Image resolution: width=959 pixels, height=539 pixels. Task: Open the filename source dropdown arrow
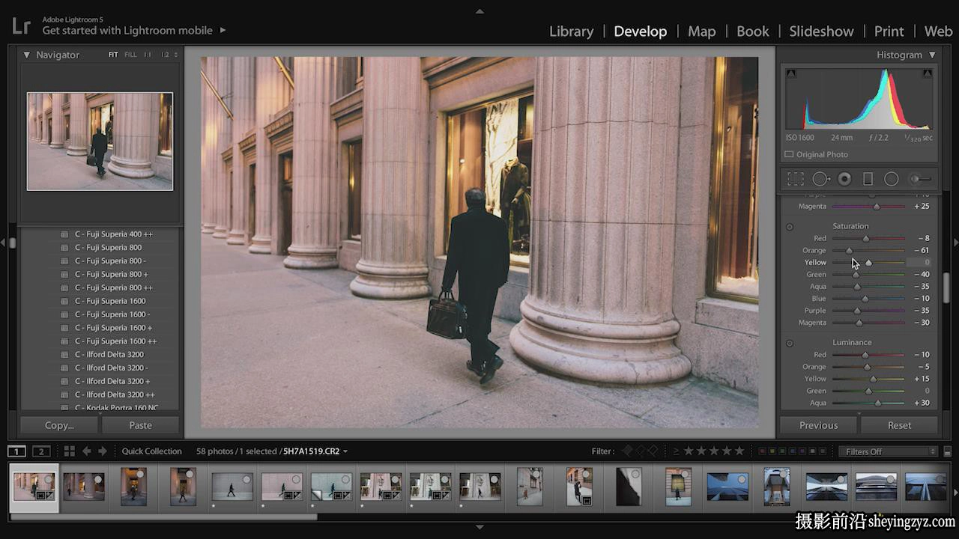tap(345, 451)
